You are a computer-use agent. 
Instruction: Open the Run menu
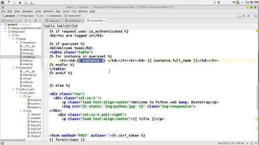pyautogui.click(x=58, y=11)
